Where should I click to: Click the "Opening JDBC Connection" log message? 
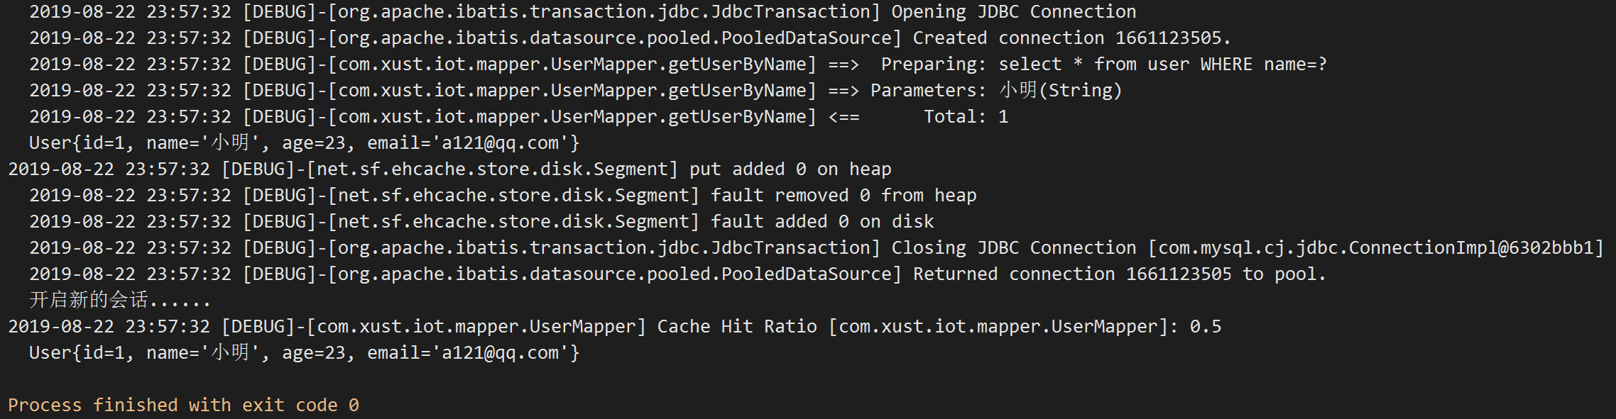[1013, 12]
